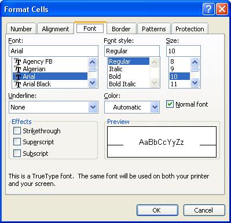
Task: Click the TrueType icon beside Agency FB
Action: click(x=17, y=61)
